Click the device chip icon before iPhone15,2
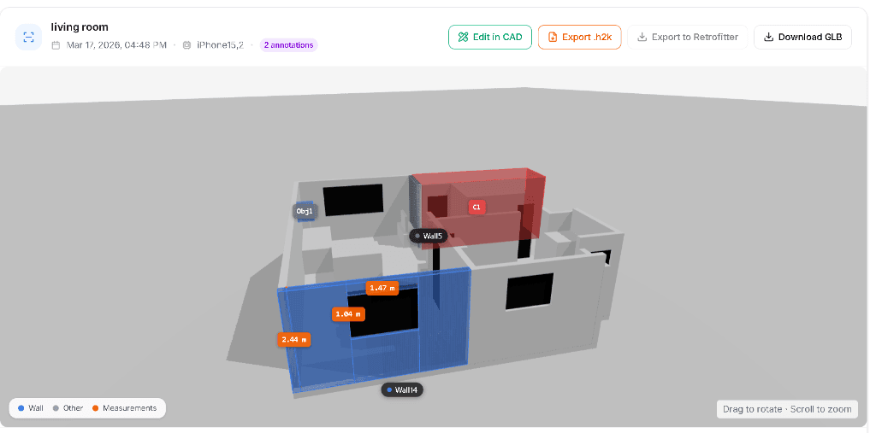Image resolution: width=876 pixels, height=433 pixels. tap(186, 45)
